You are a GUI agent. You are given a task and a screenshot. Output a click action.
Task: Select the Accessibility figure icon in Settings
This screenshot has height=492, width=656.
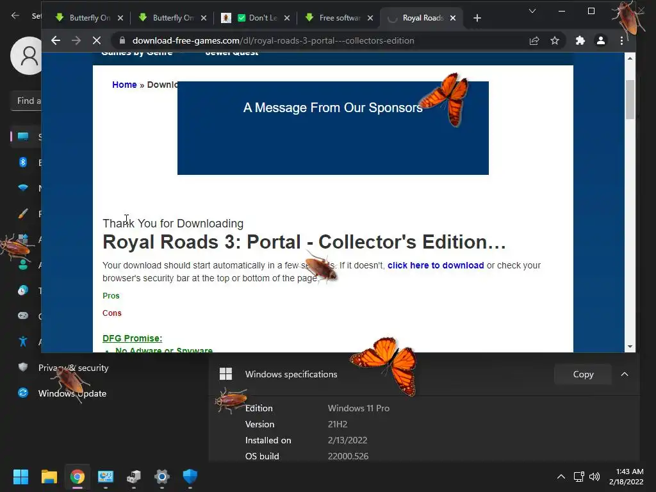[x=23, y=342]
